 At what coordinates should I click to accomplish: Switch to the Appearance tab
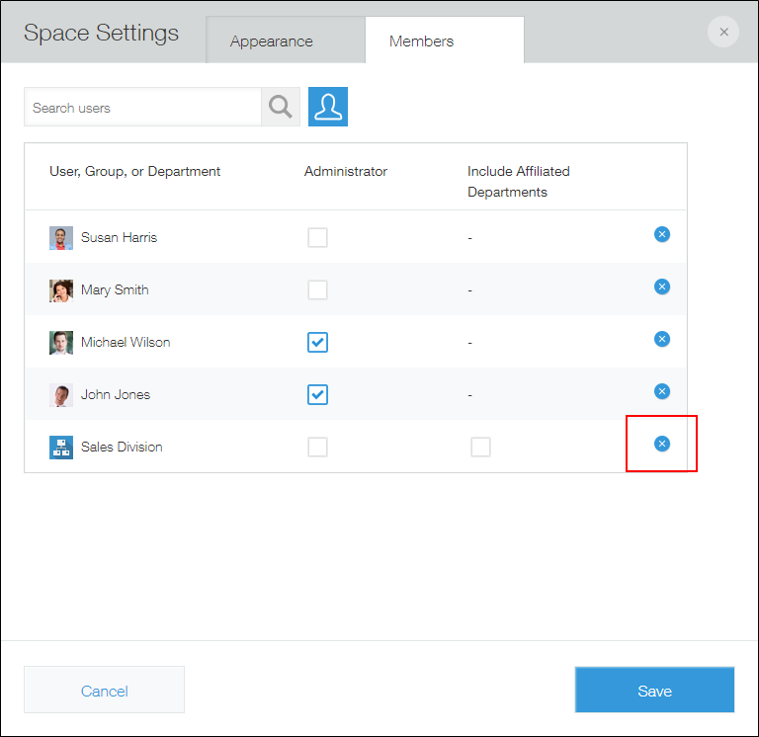tap(272, 41)
